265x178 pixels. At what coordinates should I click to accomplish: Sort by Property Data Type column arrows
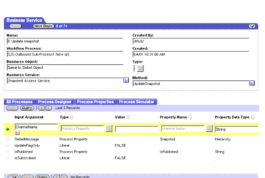click(252, 117)
